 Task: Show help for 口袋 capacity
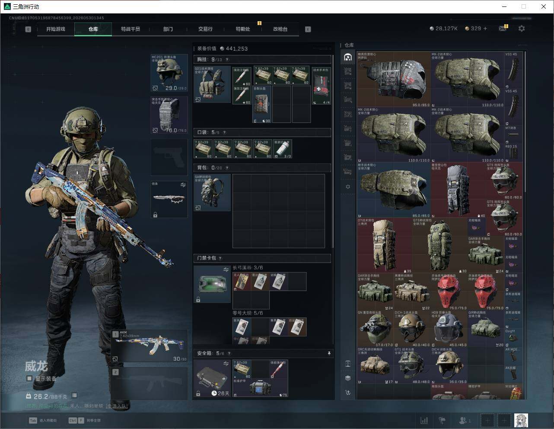pos(224,132)
